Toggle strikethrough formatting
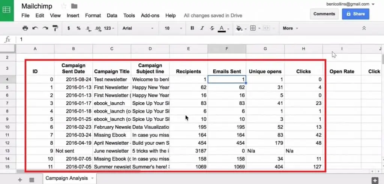Image resolution: width=384 pixels, height=184 pixels. (x=212, y=28)
